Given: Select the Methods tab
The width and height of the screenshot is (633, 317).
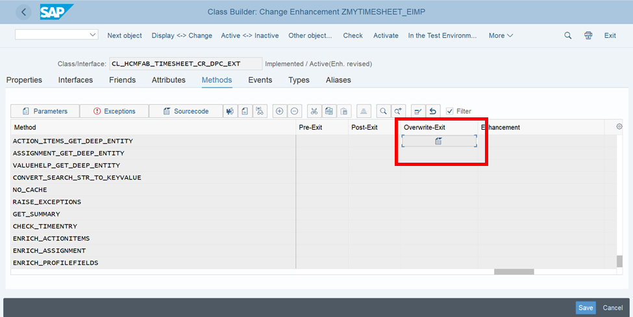Looking at the screenshot, I should click(217, 80).
